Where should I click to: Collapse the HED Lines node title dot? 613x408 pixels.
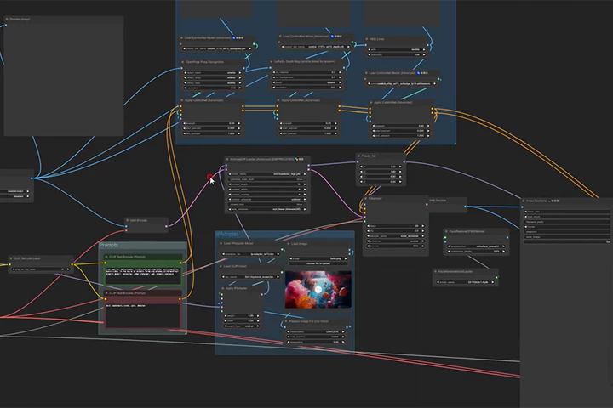pos(366,39)
